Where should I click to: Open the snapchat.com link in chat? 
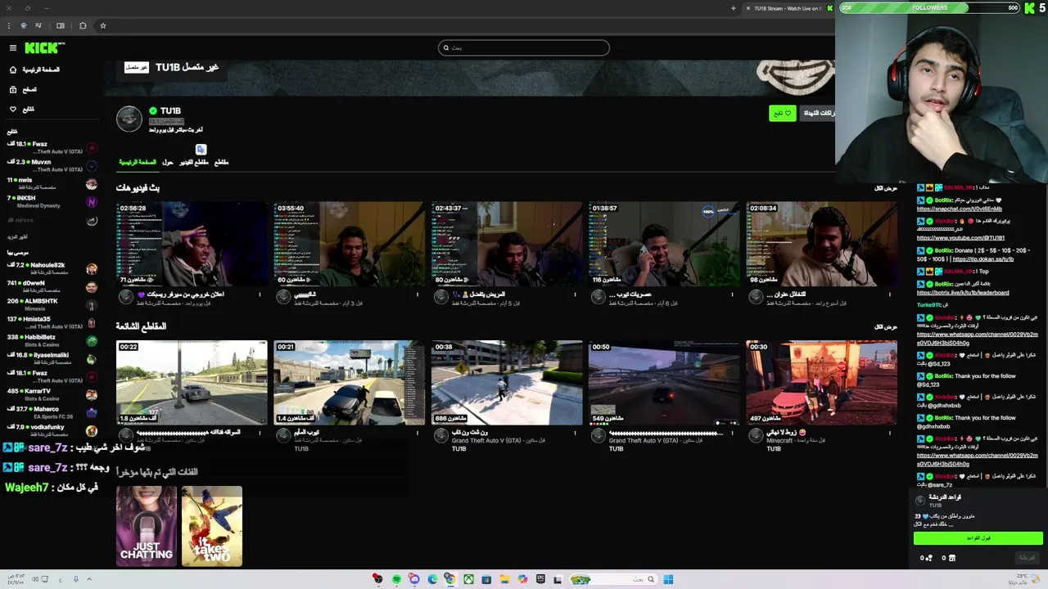click(x=959, y=209)
